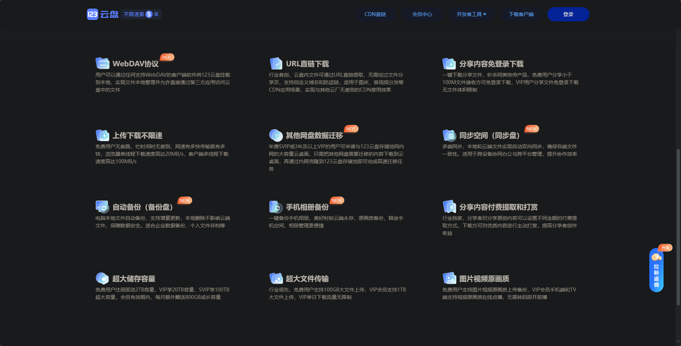Click the 图片视频原画质 description text
This screenshot has width=681, height=346.
coord(509,293)
